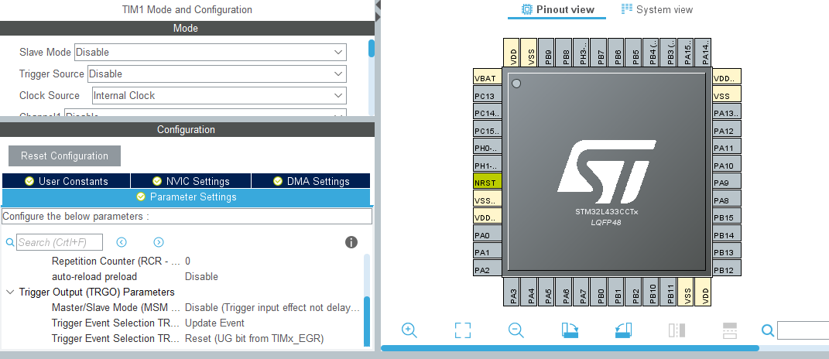829x359 pixels.
Task: Open the Trigger Source dropdown
Action: pyautogui.click(x=217, y=74)
